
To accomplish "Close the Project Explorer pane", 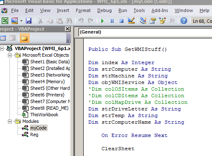I will point(67,29).
